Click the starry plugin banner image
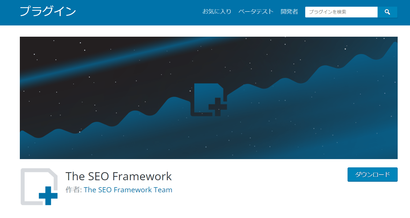Viewport: 410px width, 218px height. click(209, 98)
